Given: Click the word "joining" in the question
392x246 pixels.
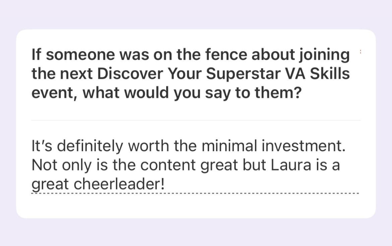Looking at the screenshot, I should [324, 55].
